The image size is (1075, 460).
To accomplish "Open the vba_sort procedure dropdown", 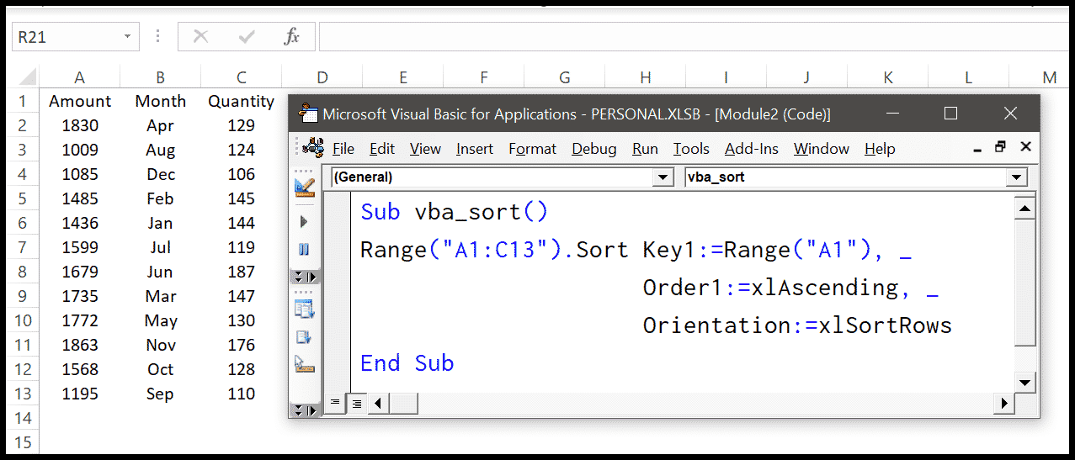I will 1017,177.
